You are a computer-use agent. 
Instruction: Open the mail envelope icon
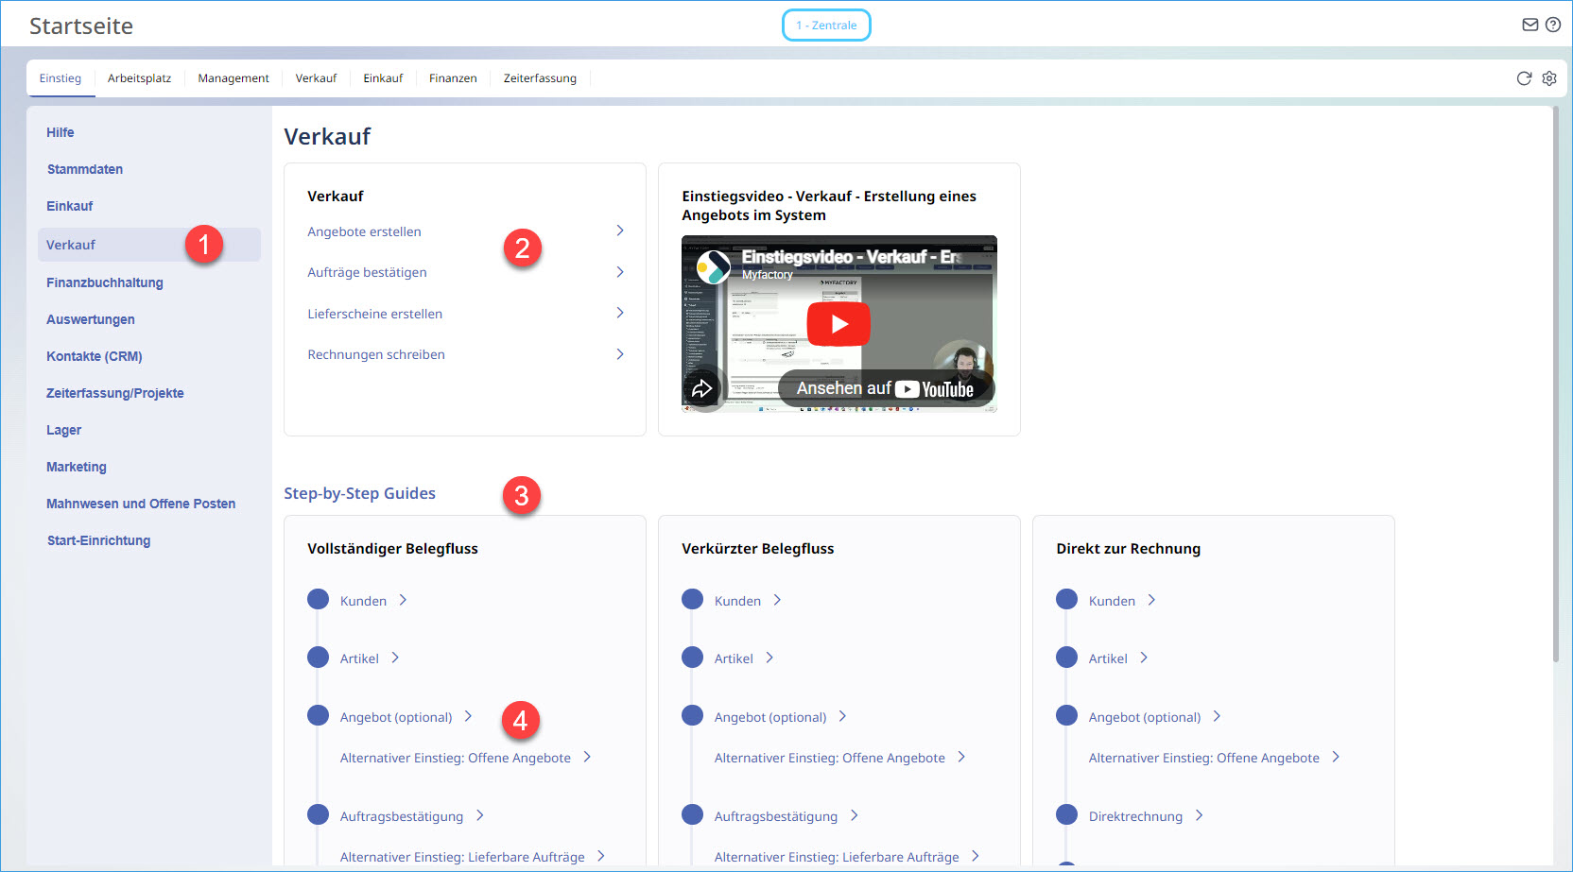coord(1530,26)
